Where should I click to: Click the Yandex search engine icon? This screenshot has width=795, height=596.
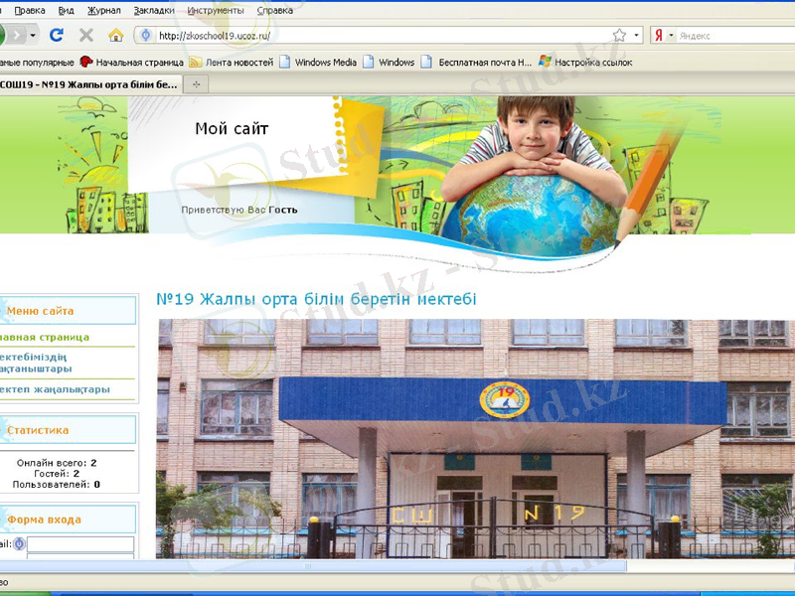tap(658, 35)
